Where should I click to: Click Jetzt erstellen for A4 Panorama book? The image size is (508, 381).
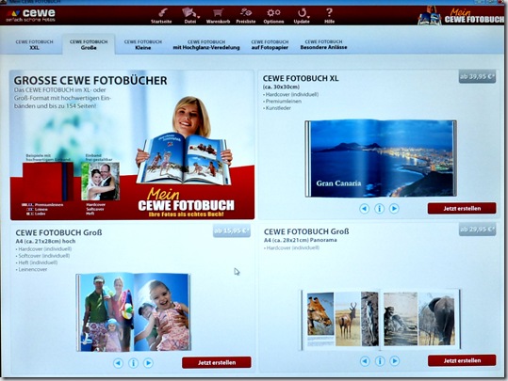pos(462,360)
